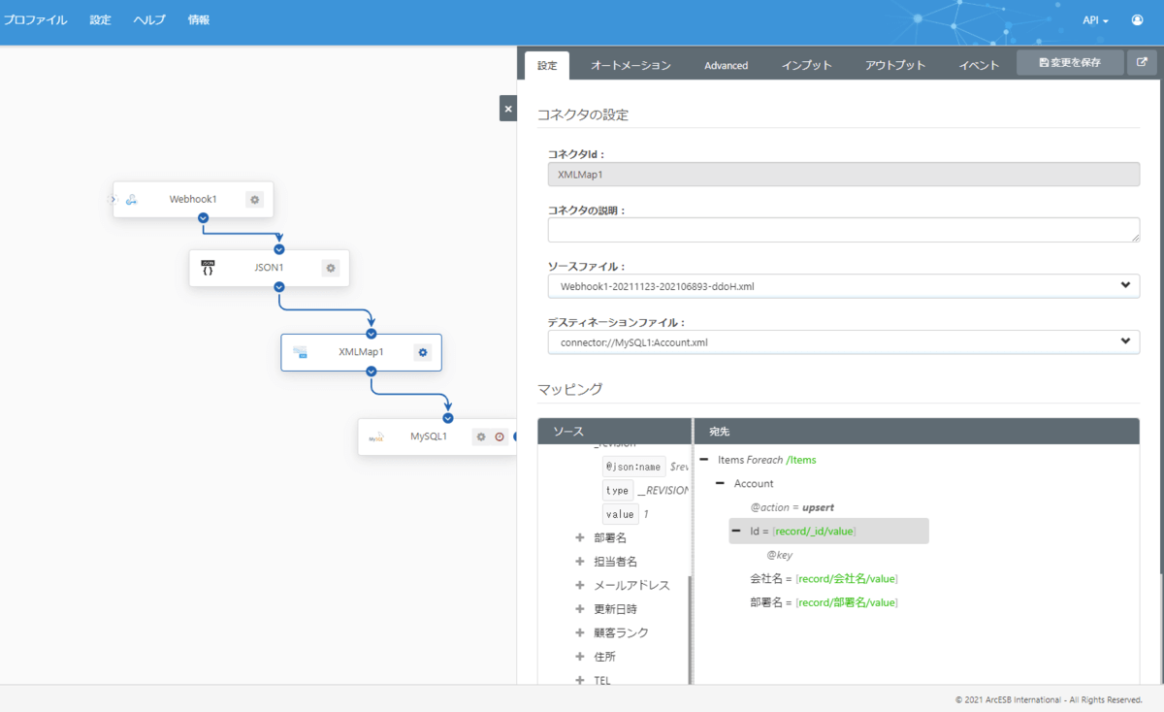
Task: Collapse the Account destination node
Action: 720,483
